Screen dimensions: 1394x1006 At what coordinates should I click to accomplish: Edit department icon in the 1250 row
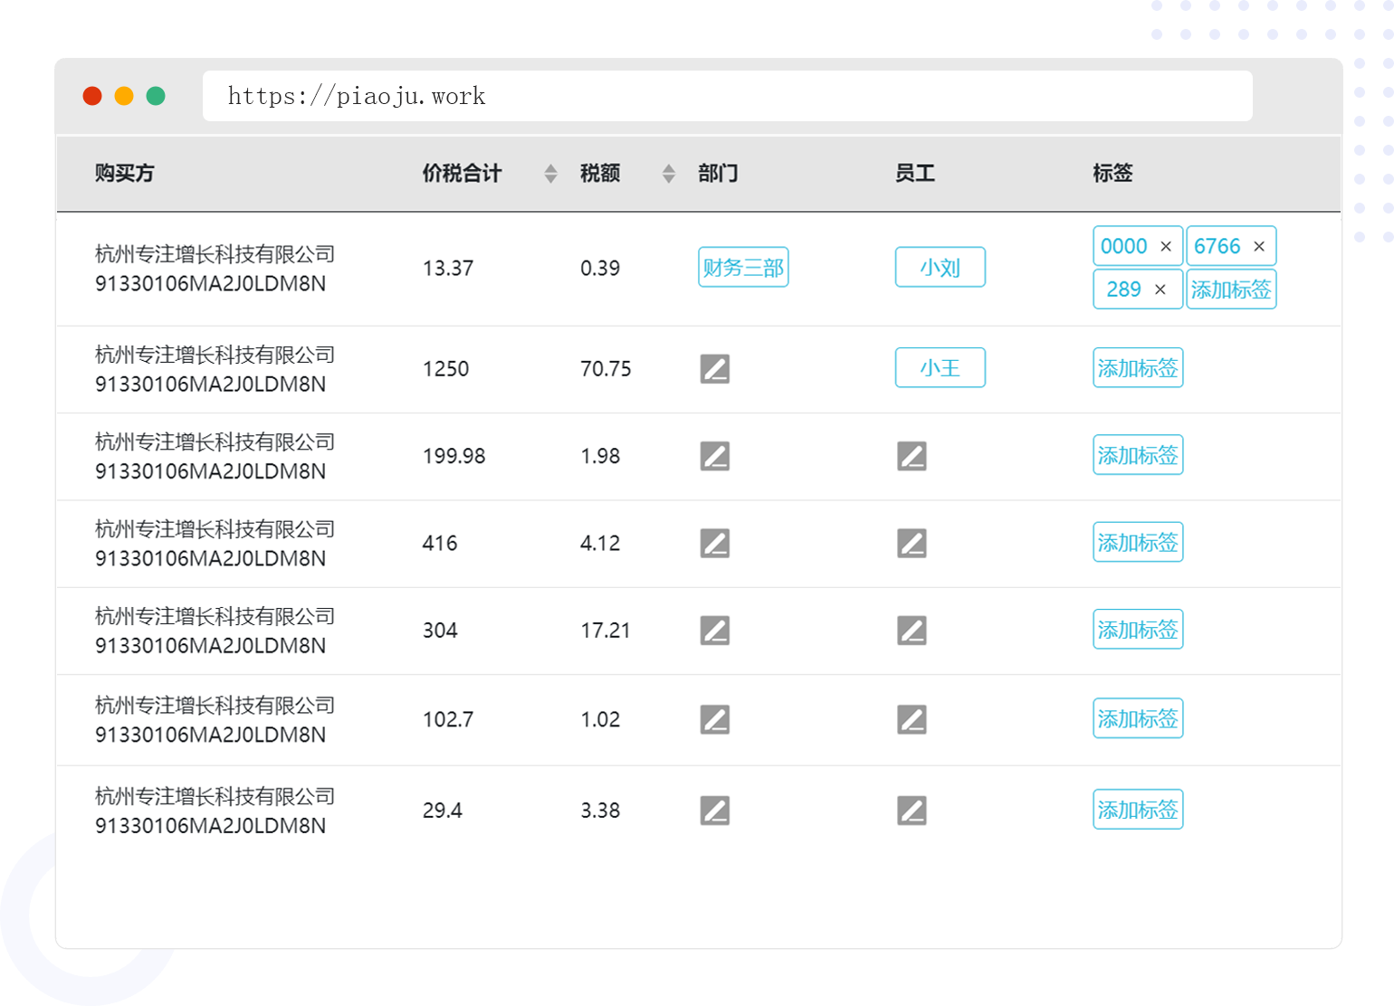click(x=714, y=369)
